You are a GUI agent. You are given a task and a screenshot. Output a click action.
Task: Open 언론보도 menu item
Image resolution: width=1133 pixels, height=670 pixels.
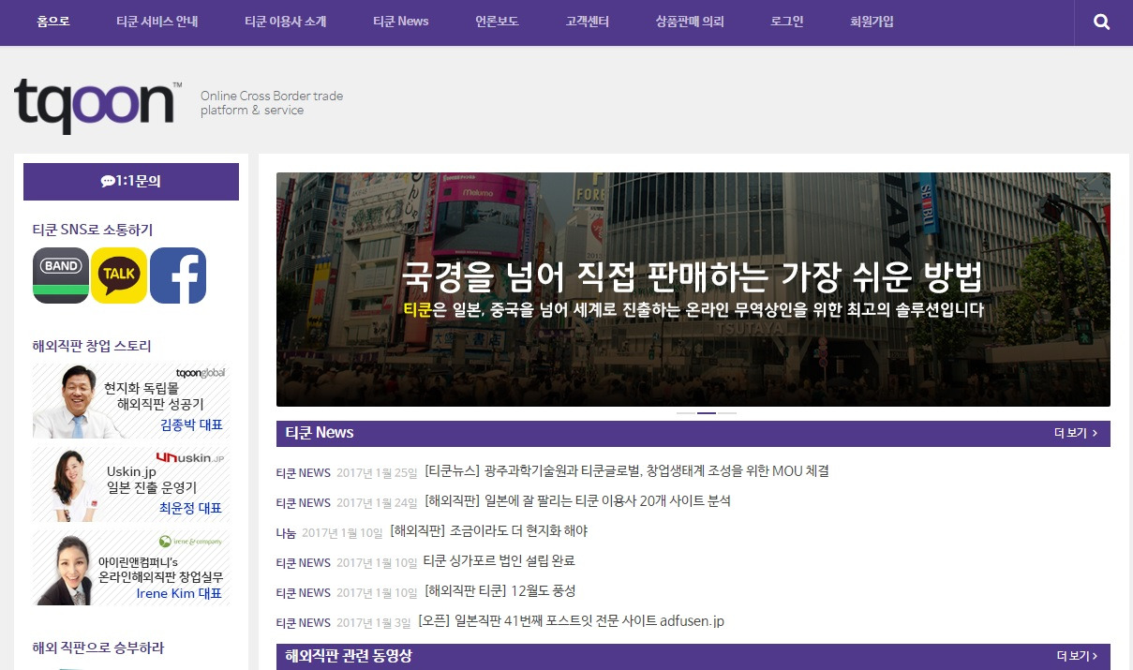click(497, 22)
